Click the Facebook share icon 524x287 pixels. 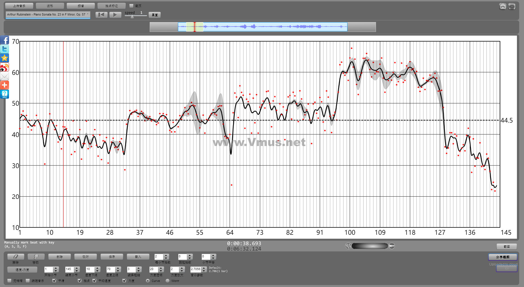[x=5, y=40]
